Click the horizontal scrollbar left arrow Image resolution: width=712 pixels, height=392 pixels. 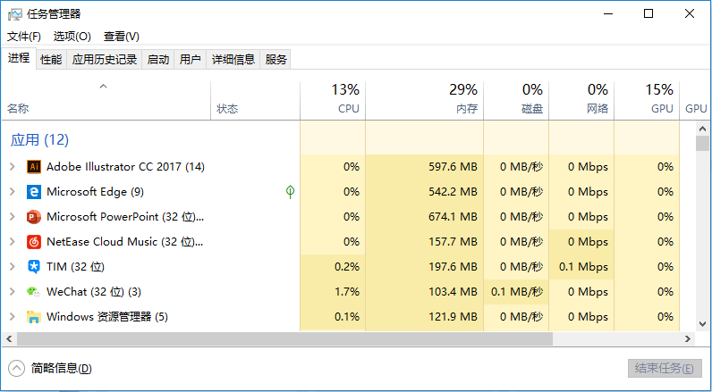click(9, 338)
